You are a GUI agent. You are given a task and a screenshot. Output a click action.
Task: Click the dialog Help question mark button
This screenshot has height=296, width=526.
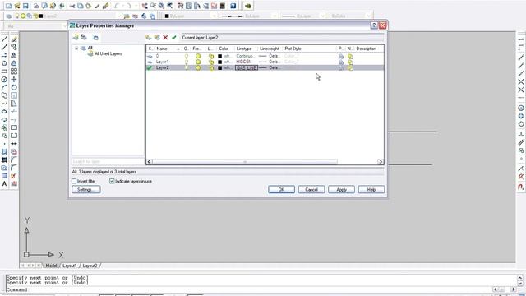point(374,25)
